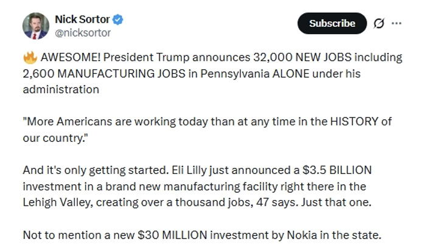Screen dimensions: 432x247
Task: Open the Nick Sortor display name link
Action: tap(82, 19)
